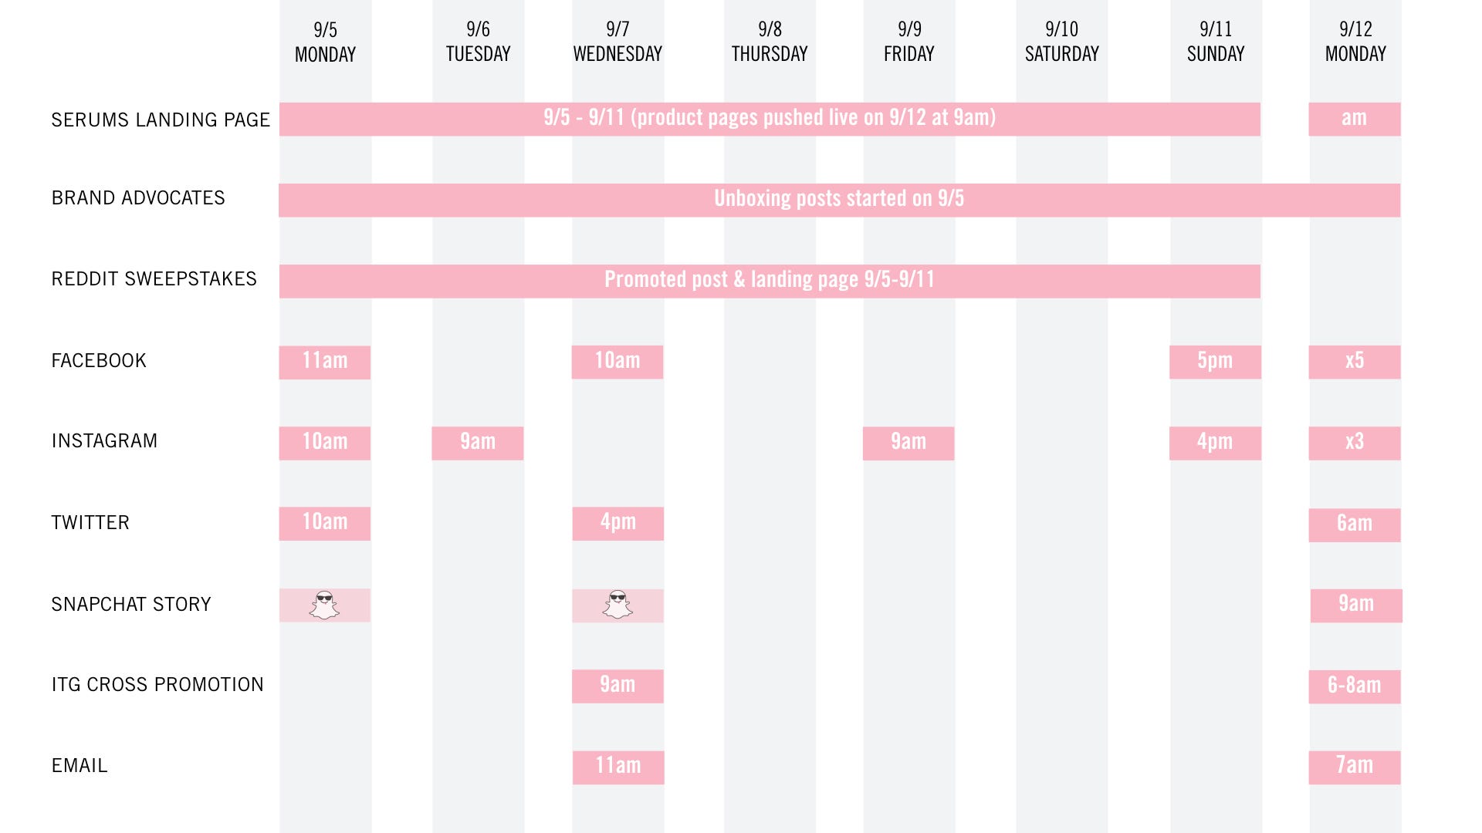Select the Snapchat Story 9am block
Screen dimensions: 1482x833
click(1356, 605)
